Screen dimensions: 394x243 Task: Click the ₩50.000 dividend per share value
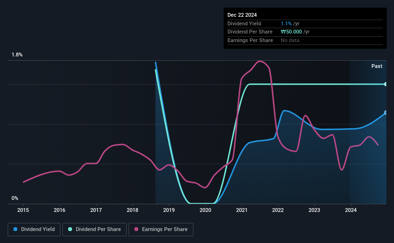tap(291, 32)
